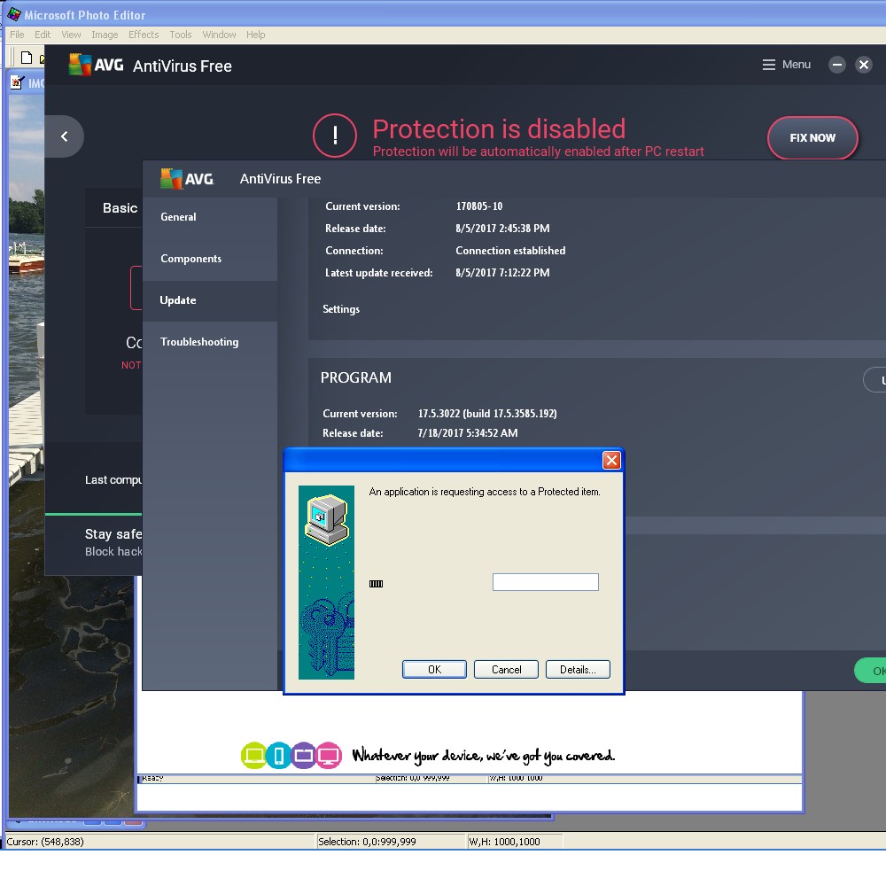Click Cancel in the protected item dialog
The height and width of the screenshot is (886, 886).
506,670
